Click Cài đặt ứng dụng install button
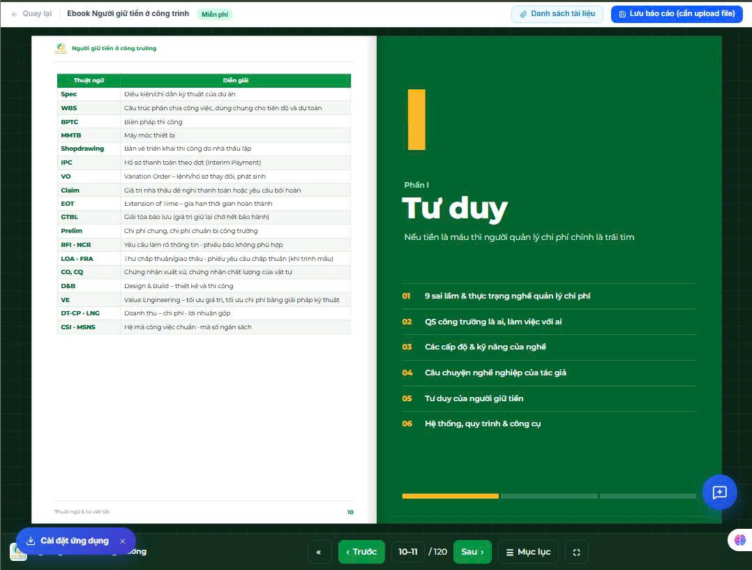752x570 pixels. coord(68,541)
